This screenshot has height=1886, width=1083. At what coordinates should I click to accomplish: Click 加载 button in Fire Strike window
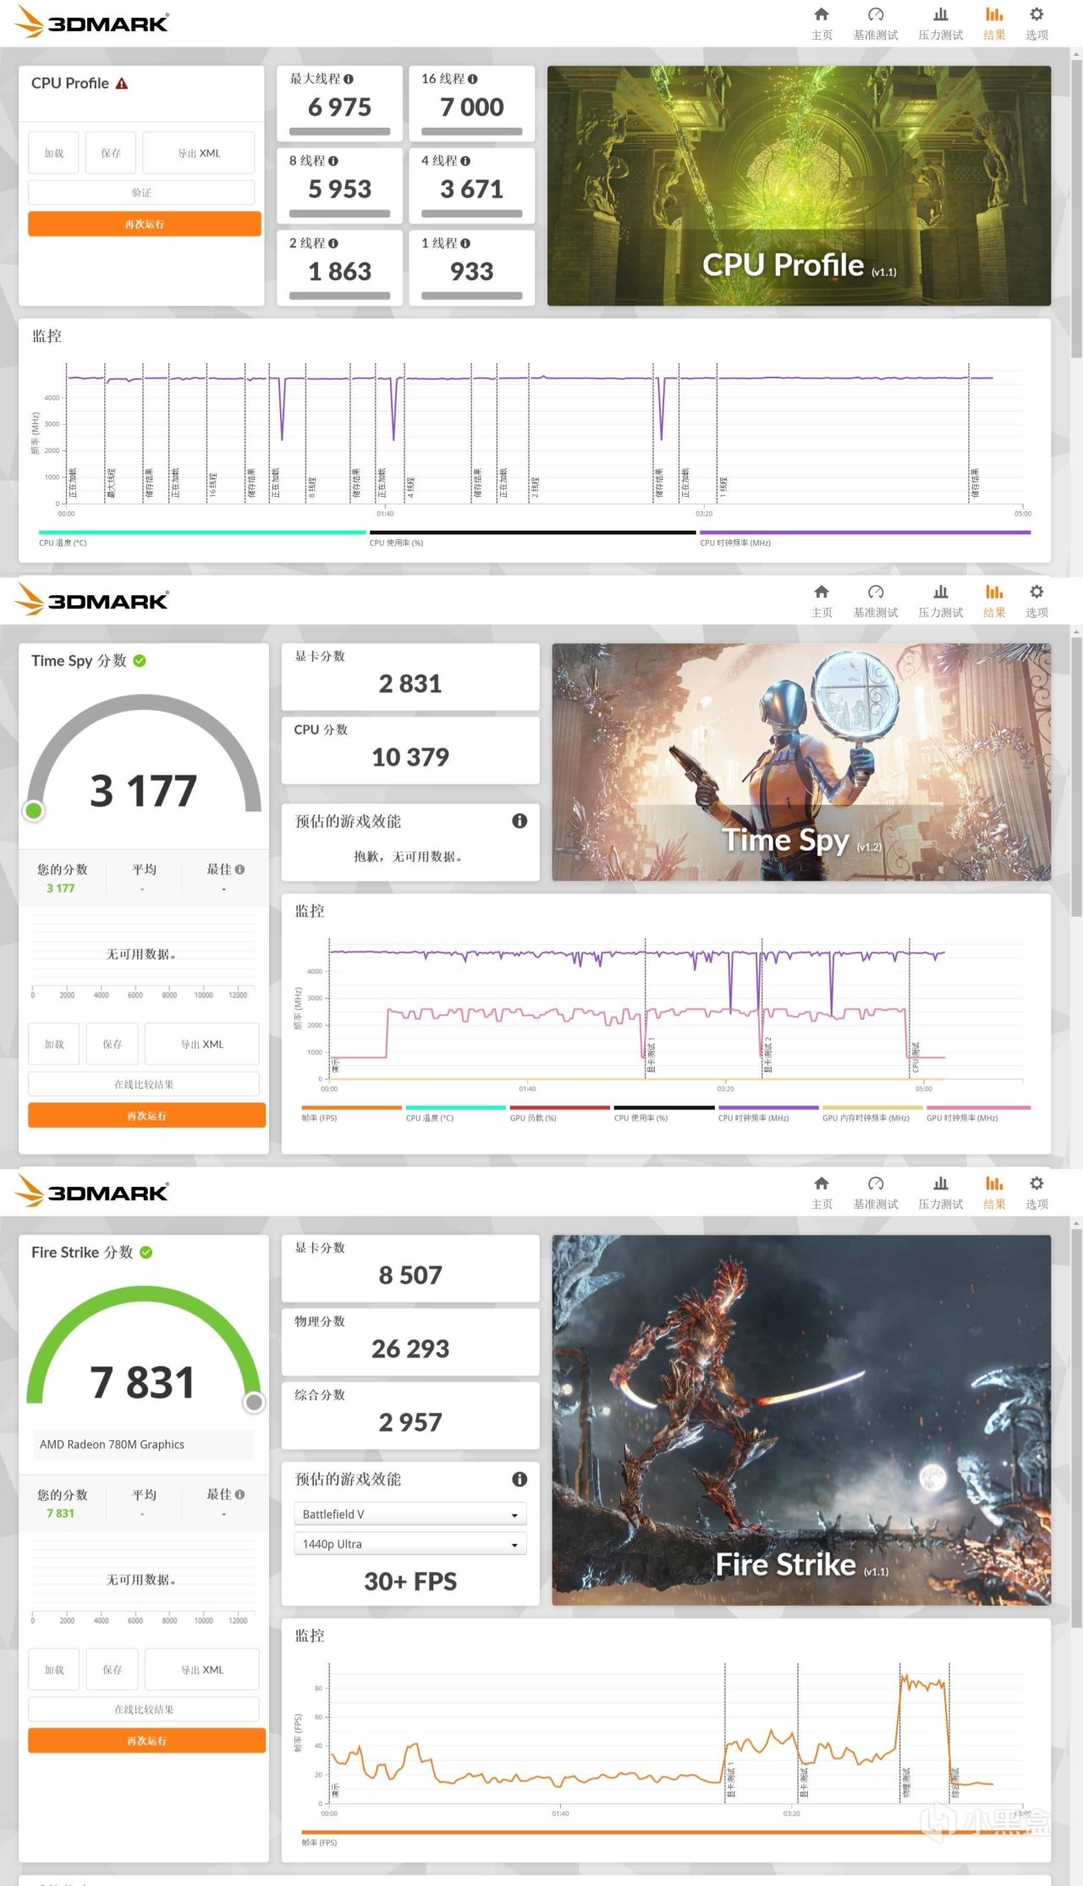click(x=54, y=1670)
